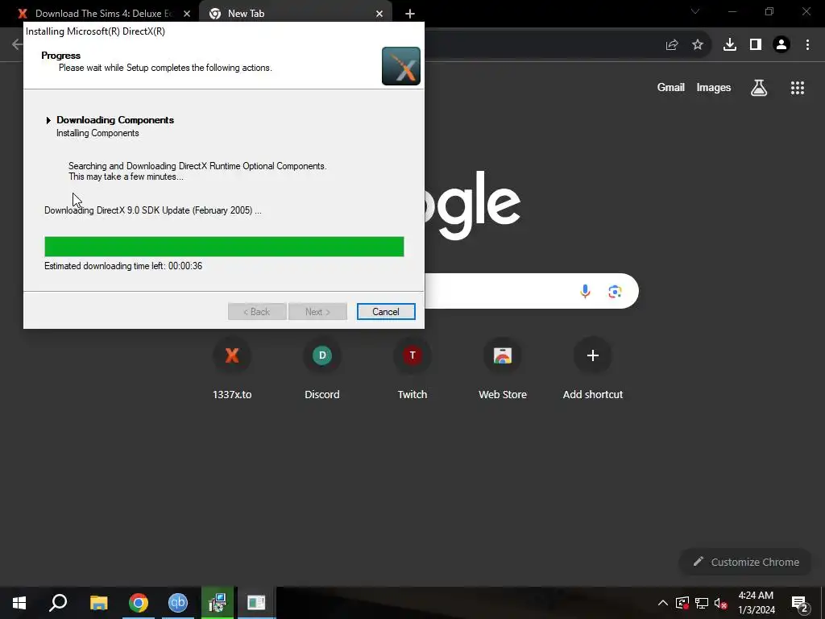Toggle the Chrome side panel

point(756,45)
